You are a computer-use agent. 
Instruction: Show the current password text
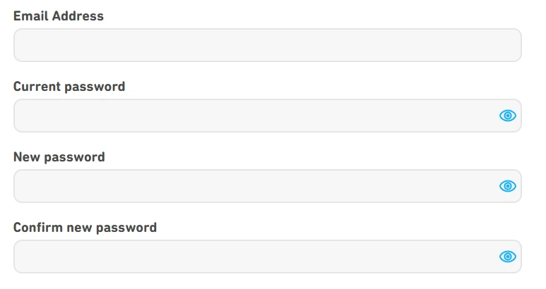tap(507, 116)
